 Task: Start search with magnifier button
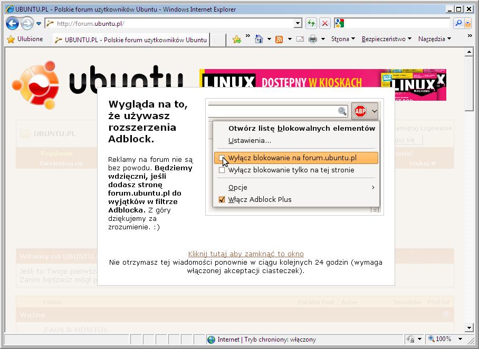coord(458,23)
